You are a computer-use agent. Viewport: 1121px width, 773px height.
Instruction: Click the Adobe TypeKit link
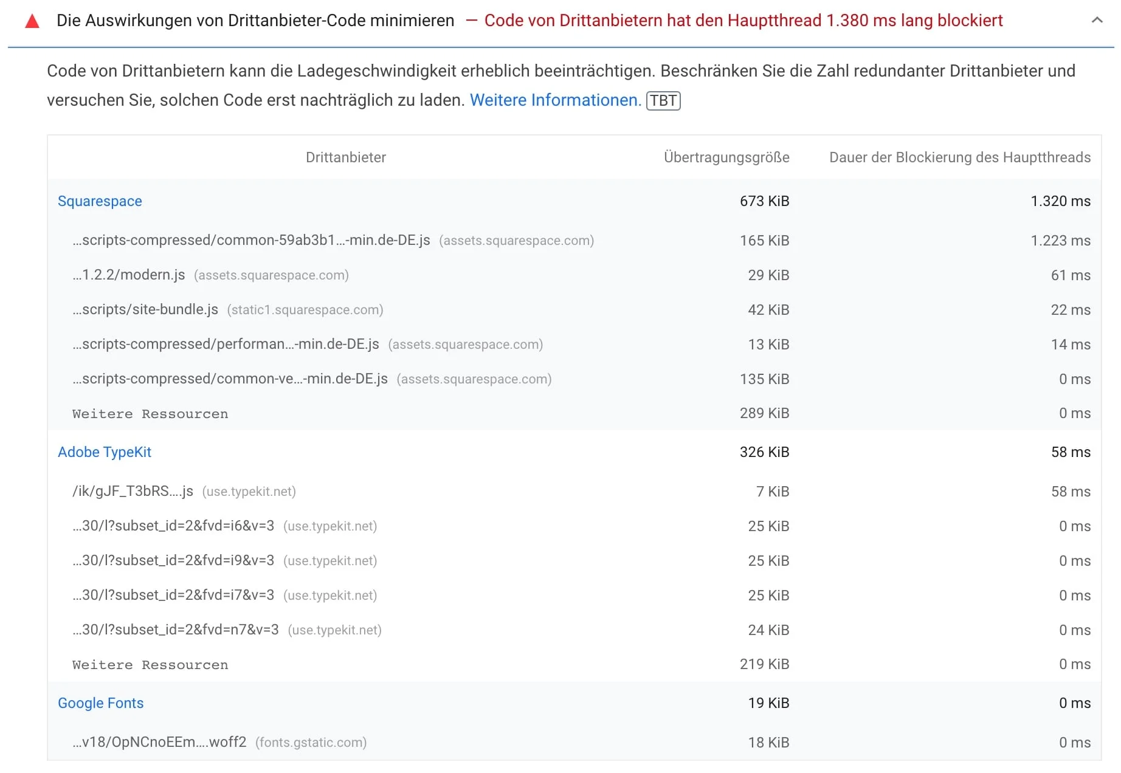click(104, 452)
